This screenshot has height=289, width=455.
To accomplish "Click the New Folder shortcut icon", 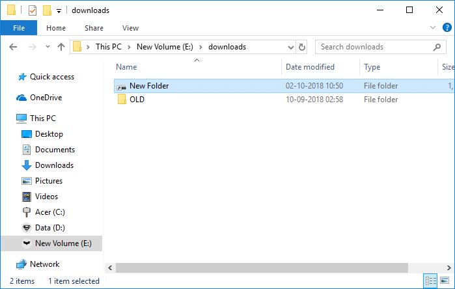I will [122, 87].
